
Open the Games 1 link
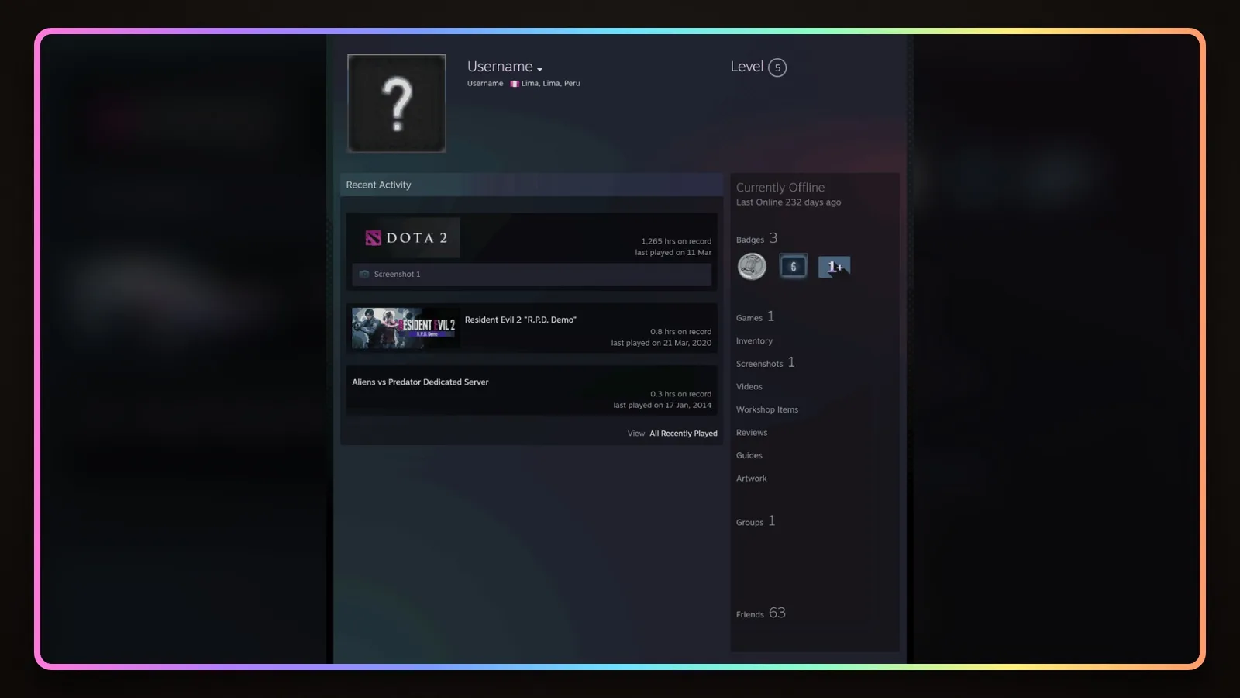tap(755, 317)
